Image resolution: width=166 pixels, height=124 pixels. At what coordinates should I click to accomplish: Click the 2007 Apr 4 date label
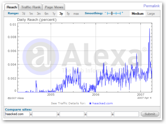[144, 98]
